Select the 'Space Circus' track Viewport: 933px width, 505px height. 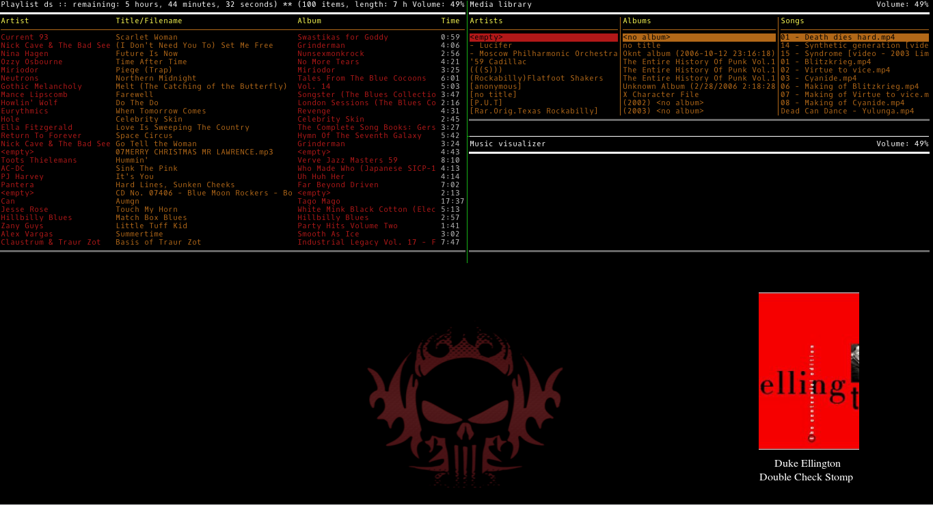click(x=232, y=136)
